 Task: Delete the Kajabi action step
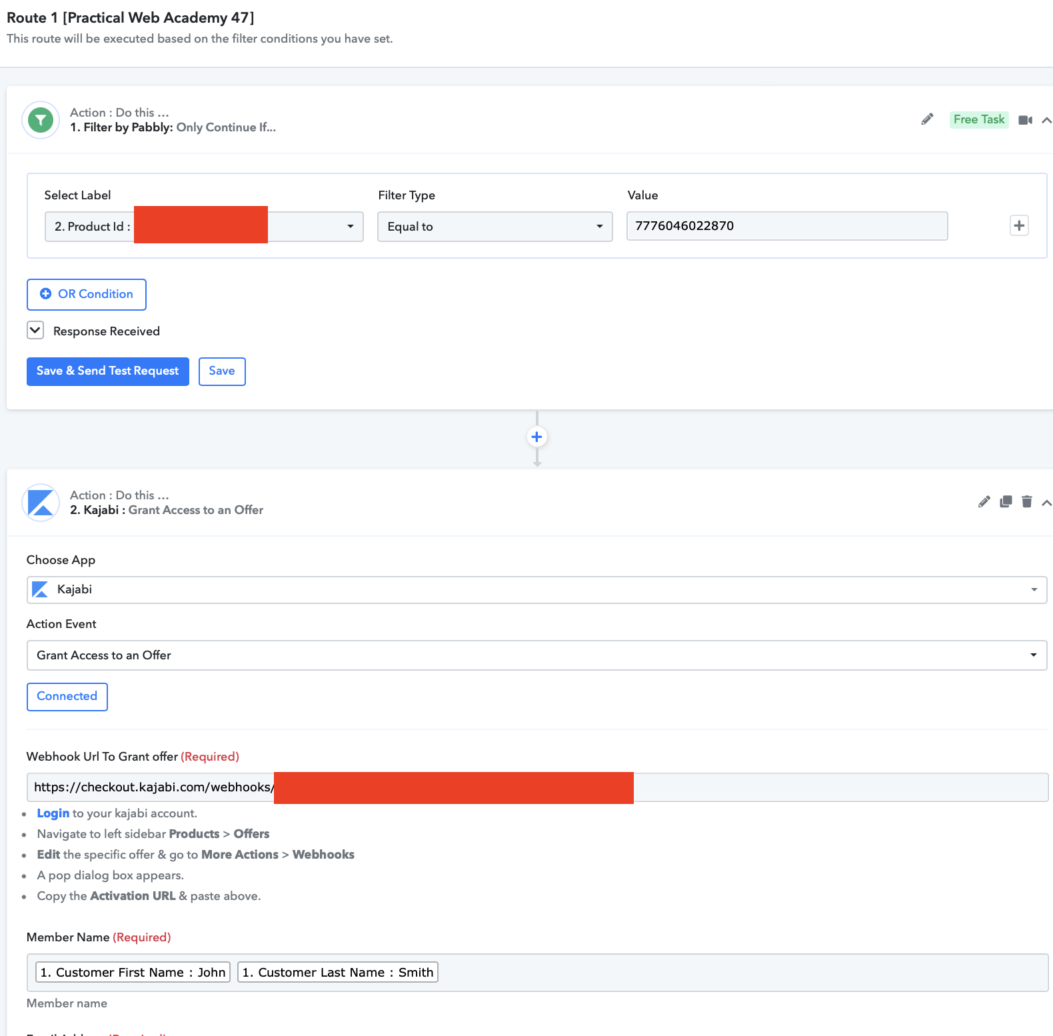pos(1027,502)
